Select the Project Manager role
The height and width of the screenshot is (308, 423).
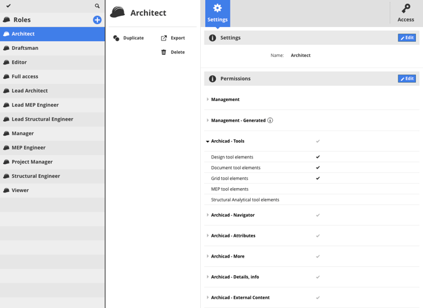tap(32, 162)
